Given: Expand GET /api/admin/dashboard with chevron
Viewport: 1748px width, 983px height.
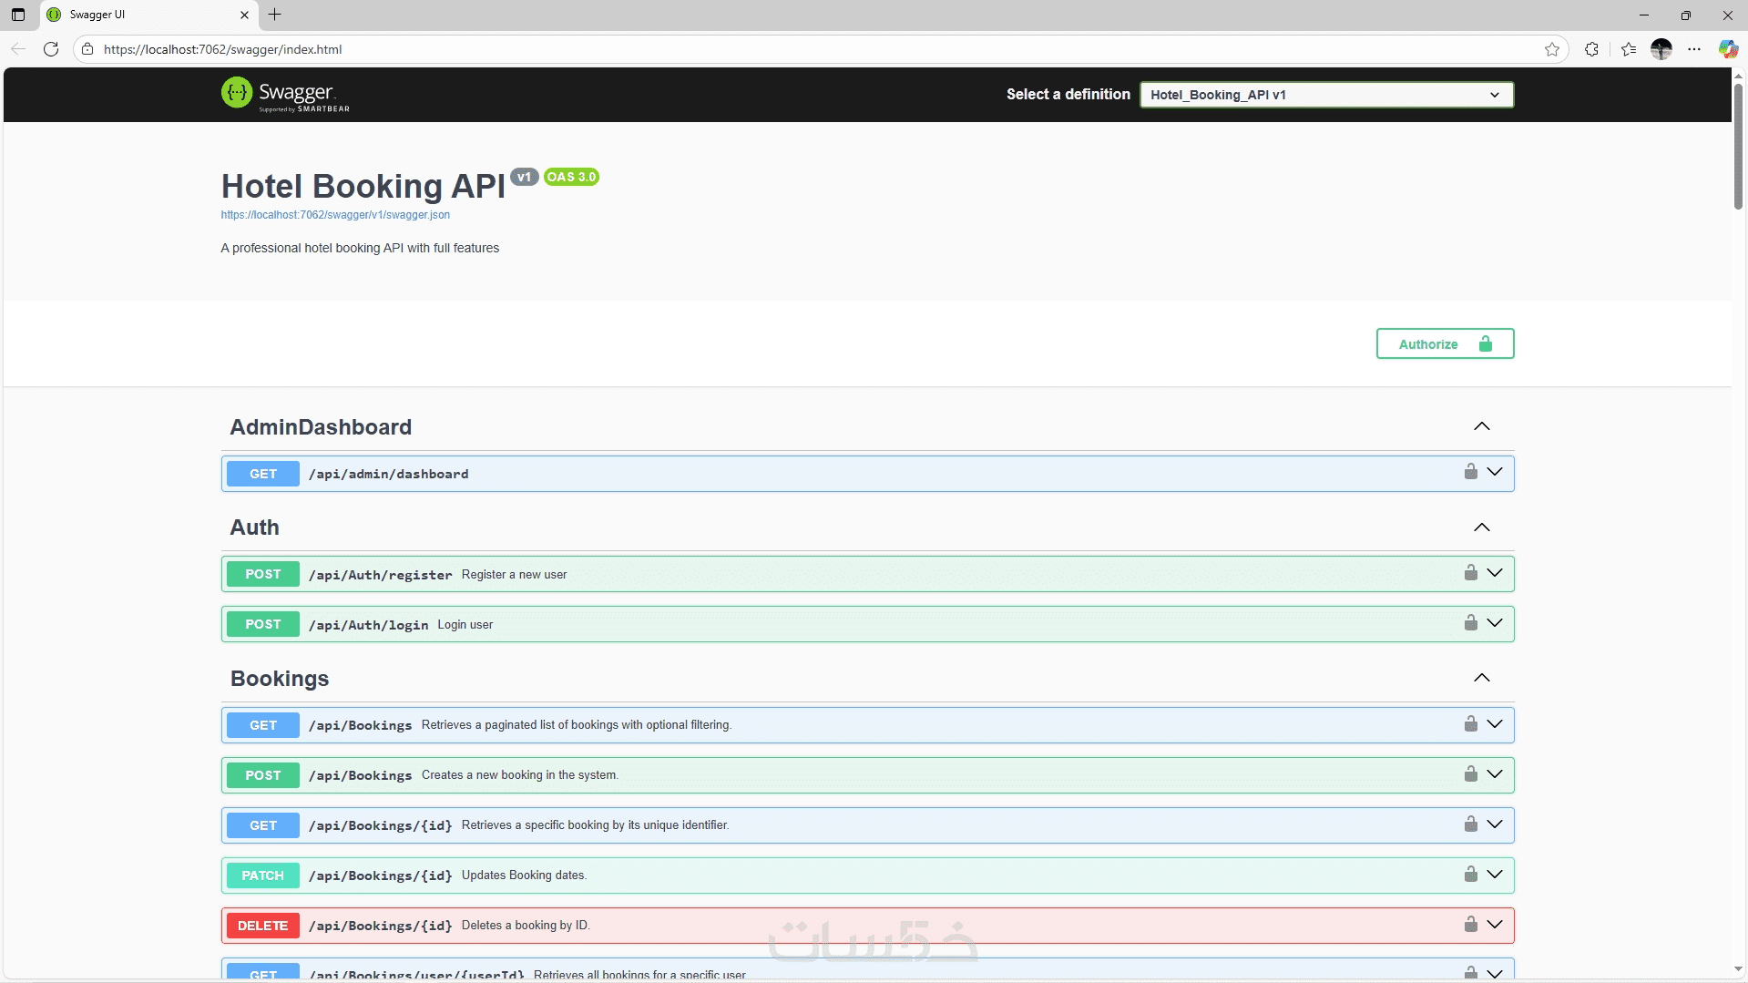Looking at the screenshot, I should click(1495, 472).
